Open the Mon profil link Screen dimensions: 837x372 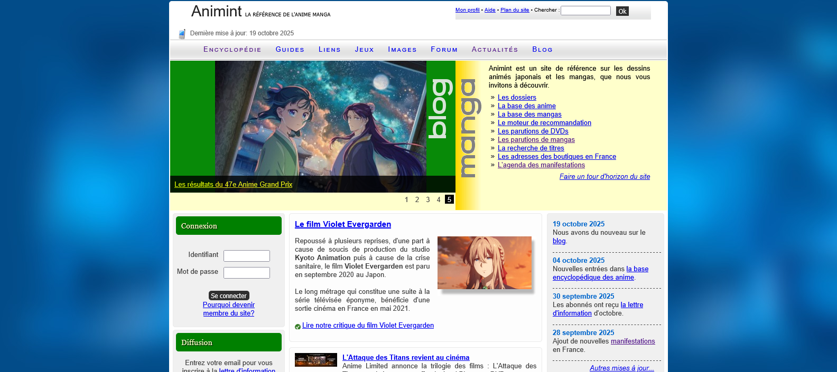tap(467, 10)
